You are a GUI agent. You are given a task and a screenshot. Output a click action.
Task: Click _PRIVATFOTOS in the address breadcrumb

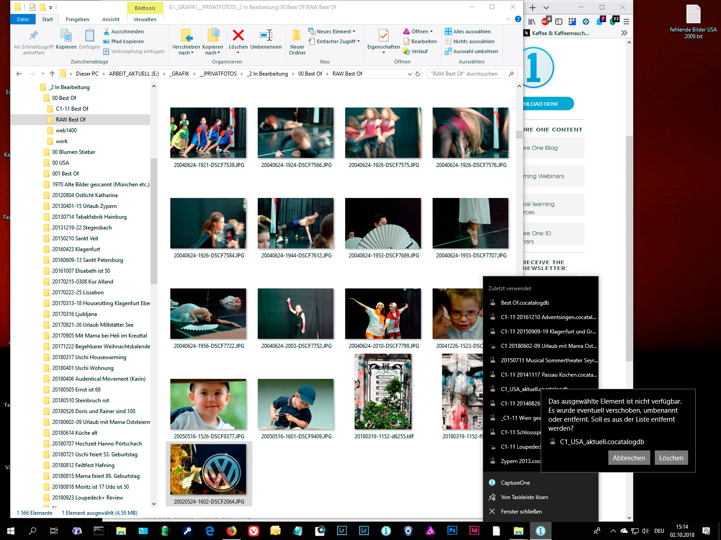(x=218, y=74)
